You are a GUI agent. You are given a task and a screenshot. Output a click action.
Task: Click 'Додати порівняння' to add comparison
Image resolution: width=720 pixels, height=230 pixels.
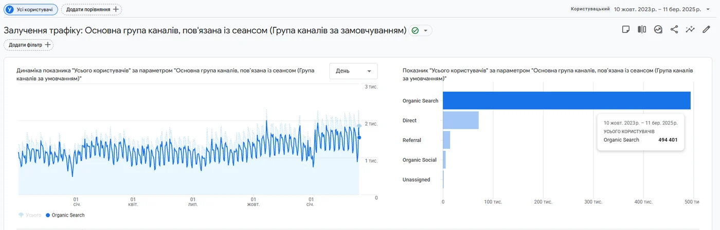click(91, 9)
